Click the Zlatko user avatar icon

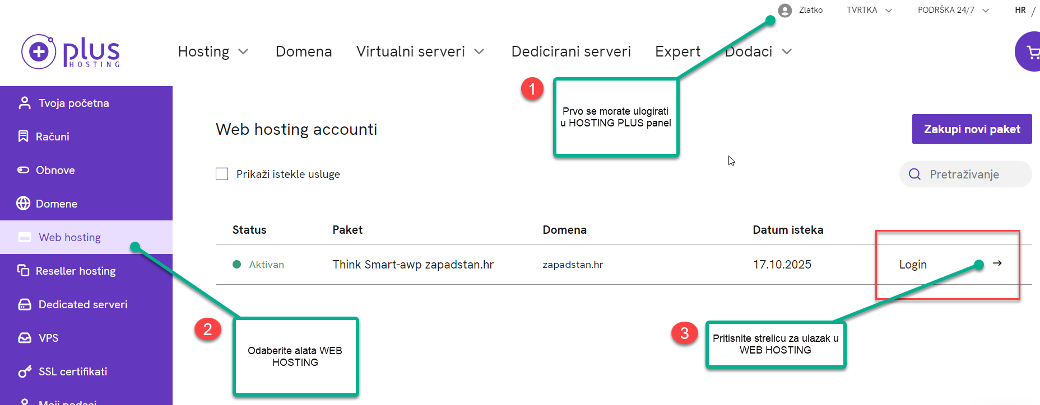(x=785, y=10)
